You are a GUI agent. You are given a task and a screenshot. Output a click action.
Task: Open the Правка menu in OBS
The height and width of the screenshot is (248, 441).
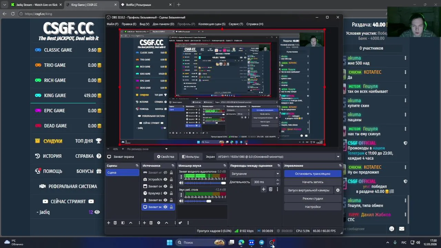pyautogui.click(x=129, y=24)
